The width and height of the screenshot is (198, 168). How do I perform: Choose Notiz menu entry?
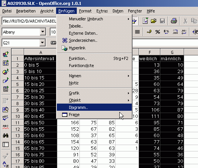click(94, 83)
